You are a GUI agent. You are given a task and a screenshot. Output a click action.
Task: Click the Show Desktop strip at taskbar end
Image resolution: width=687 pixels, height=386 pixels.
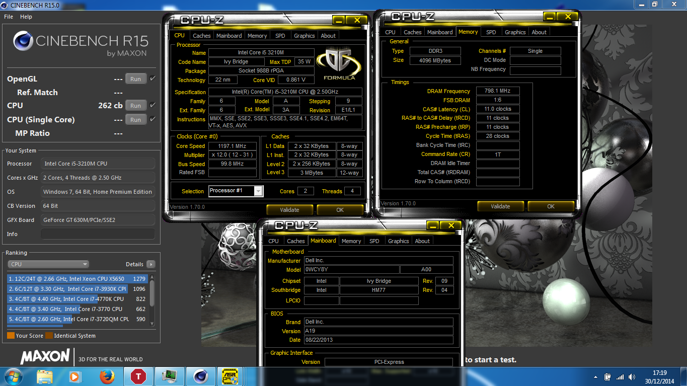[683, 376]
